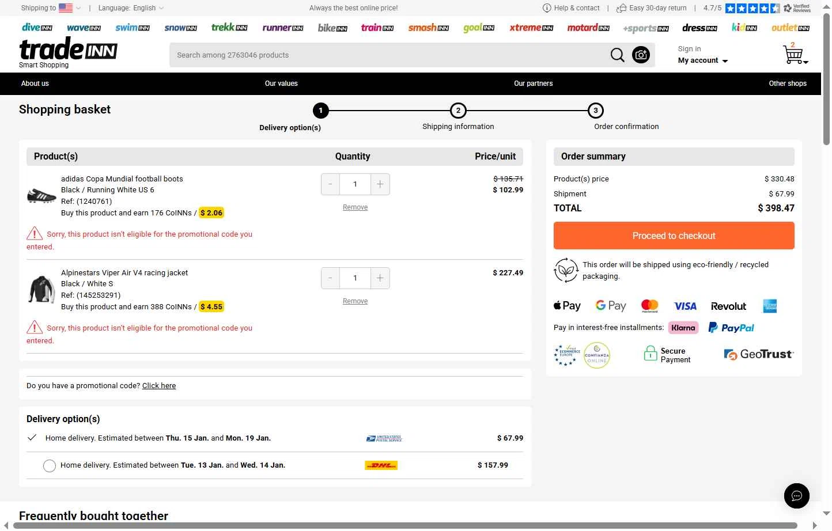Expand the Shipping to country dropdown
This screenshot has height=531, width=832.
(x=51, y=8)
